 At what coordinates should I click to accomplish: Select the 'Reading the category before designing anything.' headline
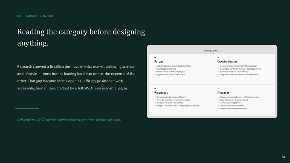point(81,37)
